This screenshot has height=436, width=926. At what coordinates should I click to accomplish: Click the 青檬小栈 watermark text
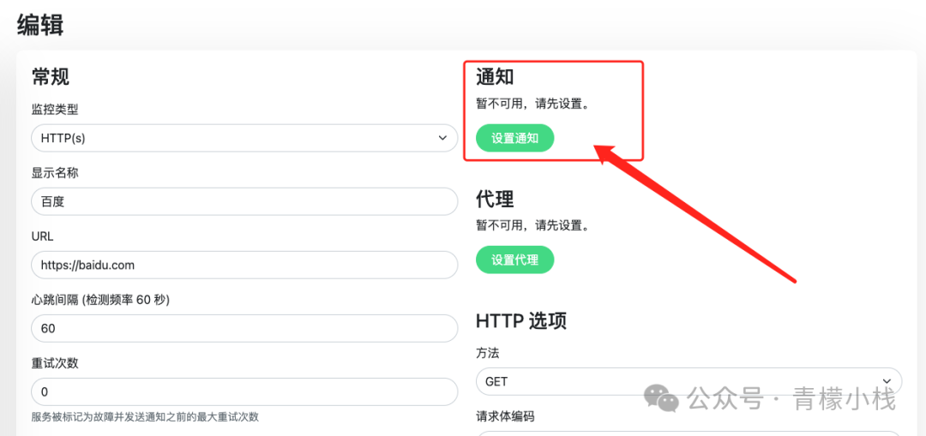845,399
